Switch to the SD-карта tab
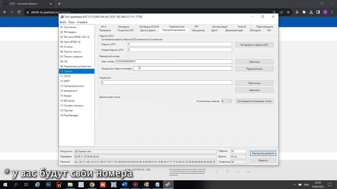 (x=255, y=30)
